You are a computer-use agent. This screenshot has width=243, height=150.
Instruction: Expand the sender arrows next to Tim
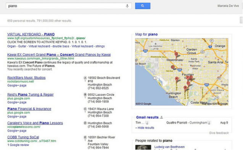(x=147, y=123)
